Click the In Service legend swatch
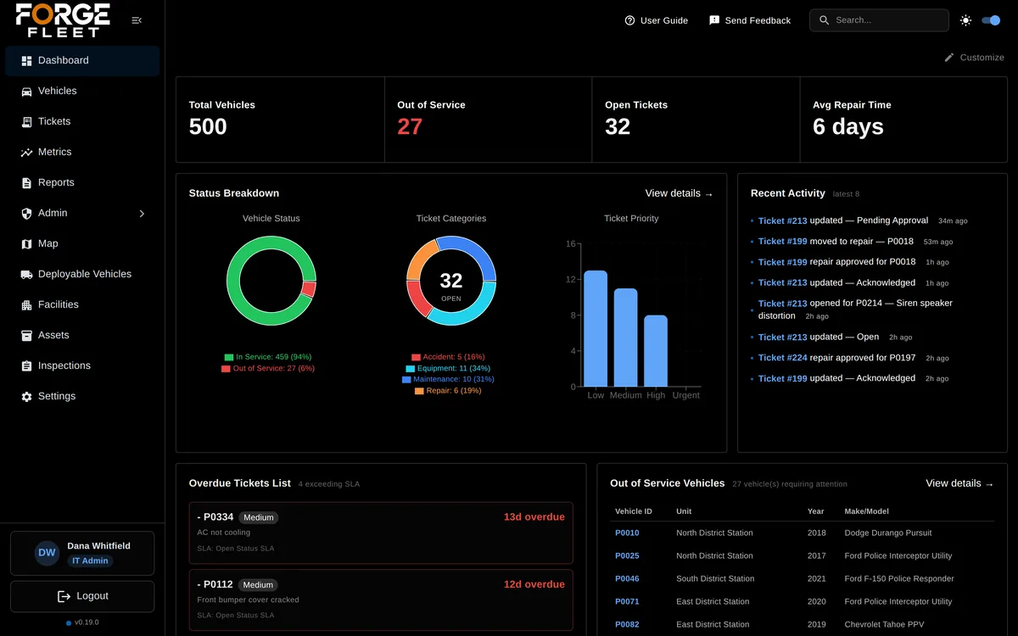 pyautogui.click(x=229, y=357)
